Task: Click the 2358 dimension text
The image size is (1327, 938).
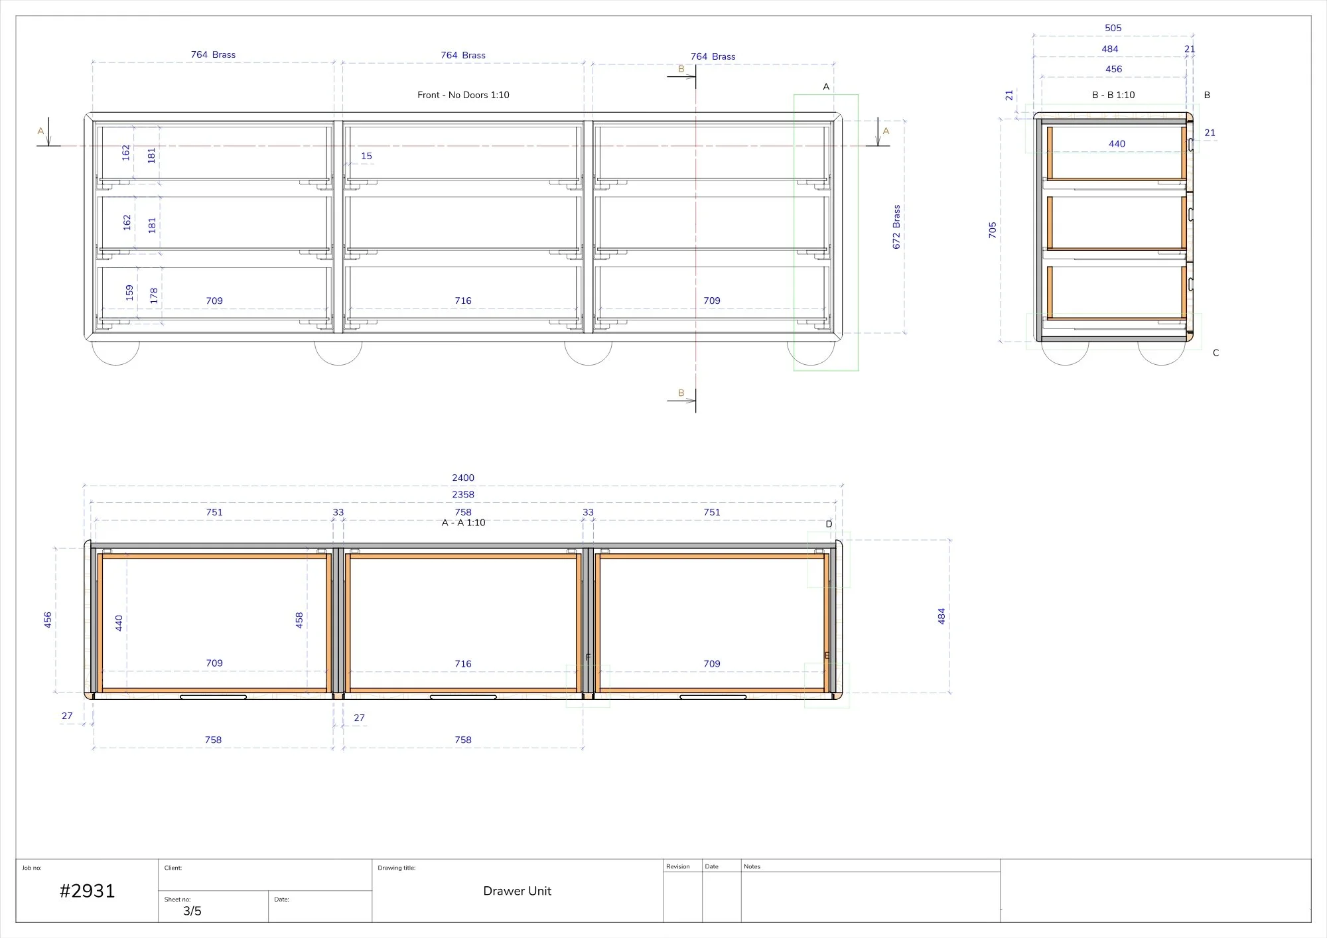Action: tap(463, 494)
